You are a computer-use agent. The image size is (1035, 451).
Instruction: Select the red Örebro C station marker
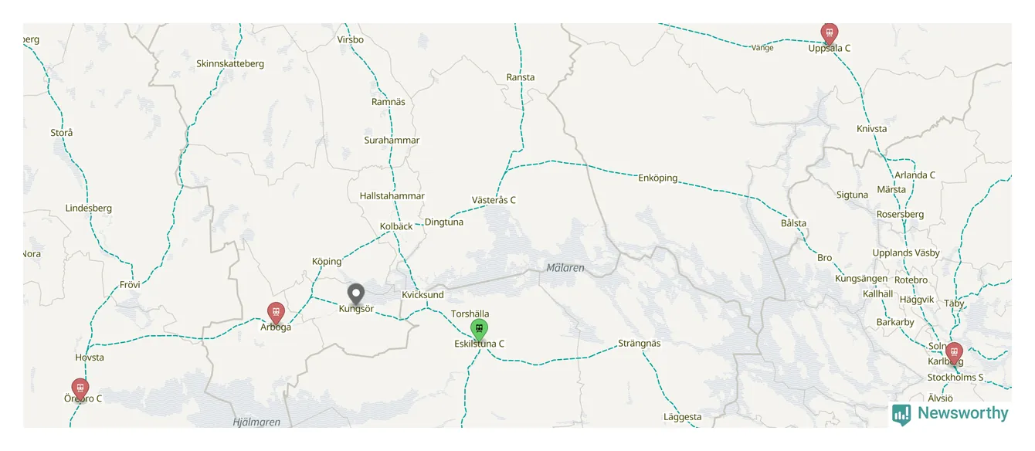tap(80, 389)
